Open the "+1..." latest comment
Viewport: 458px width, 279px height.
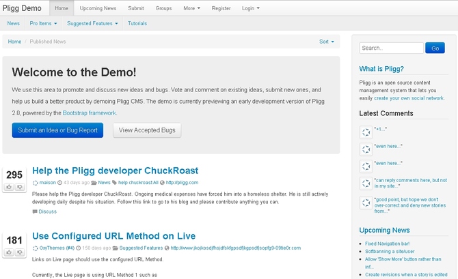pos(381,129)
